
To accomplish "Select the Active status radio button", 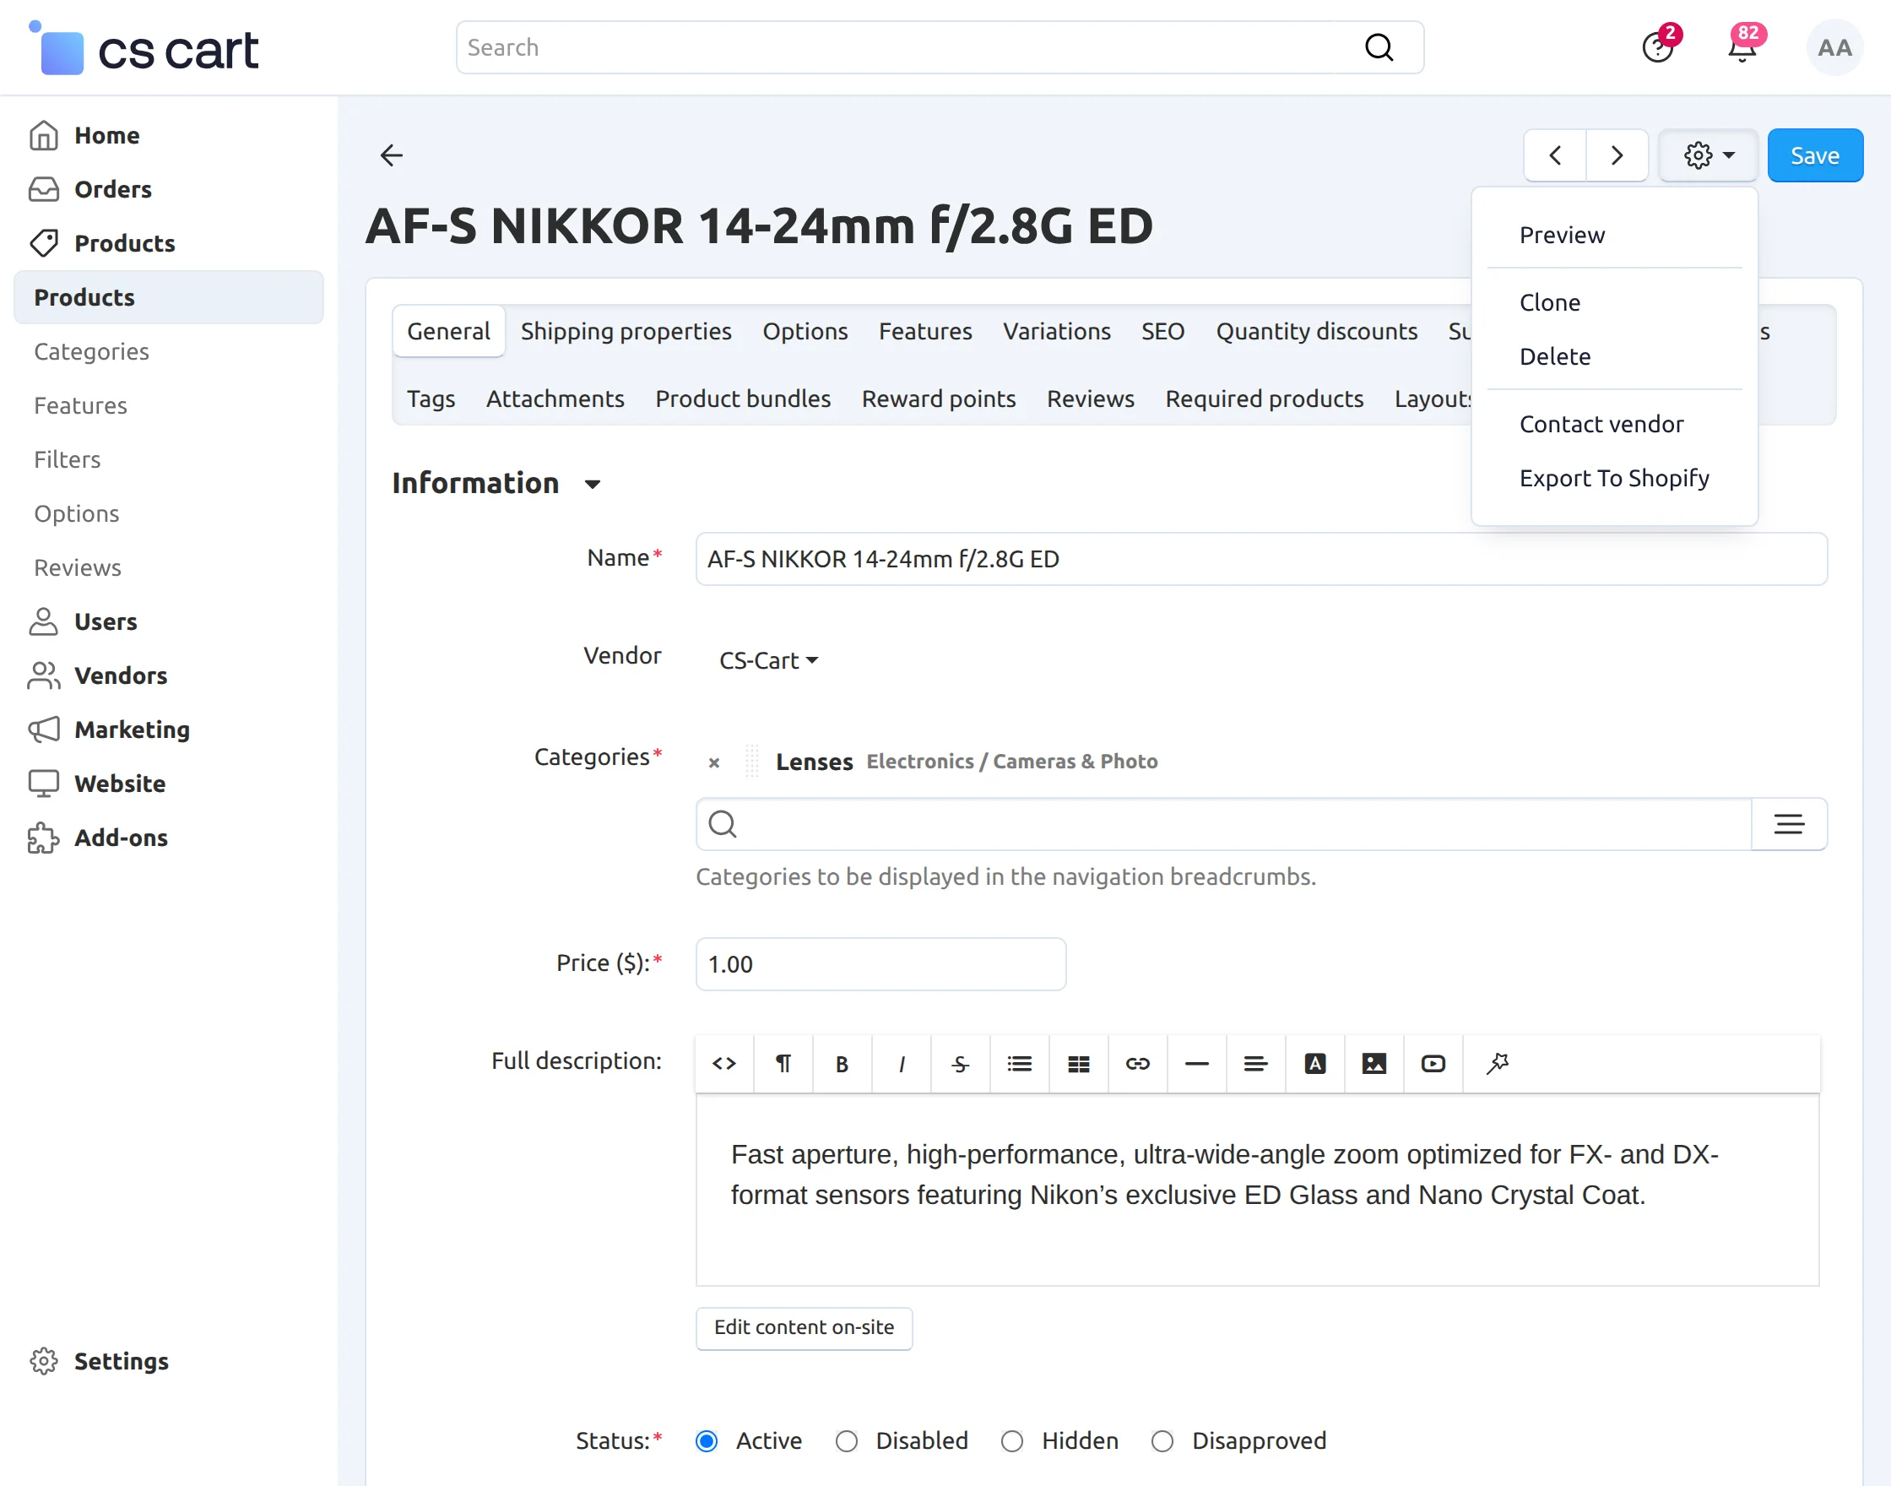I will click(706, 1441).
